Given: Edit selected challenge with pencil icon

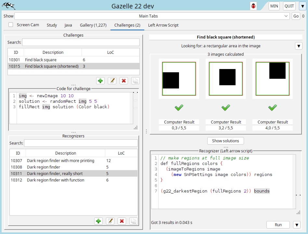Looking at the screenshot, I should coord(112,81).
